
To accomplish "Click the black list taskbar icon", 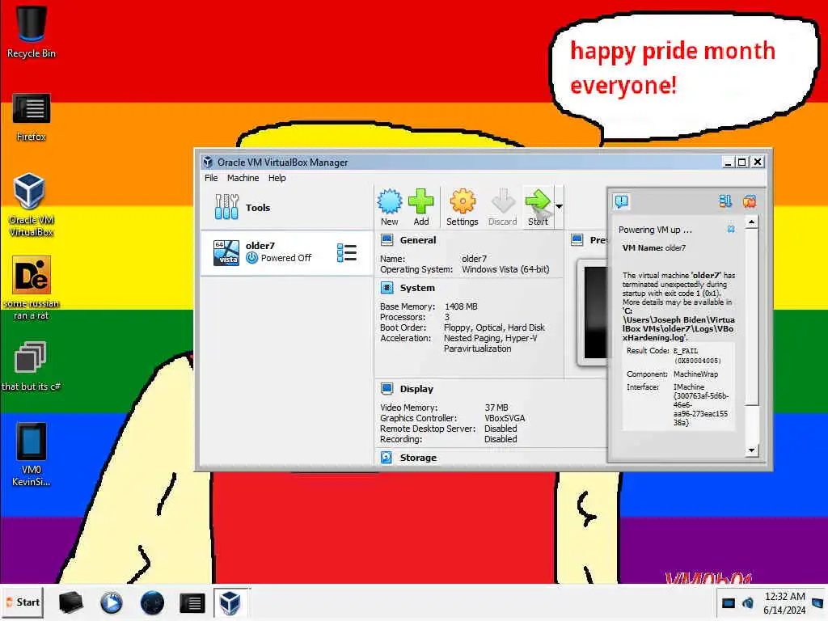I will click(x=192, y=602).
